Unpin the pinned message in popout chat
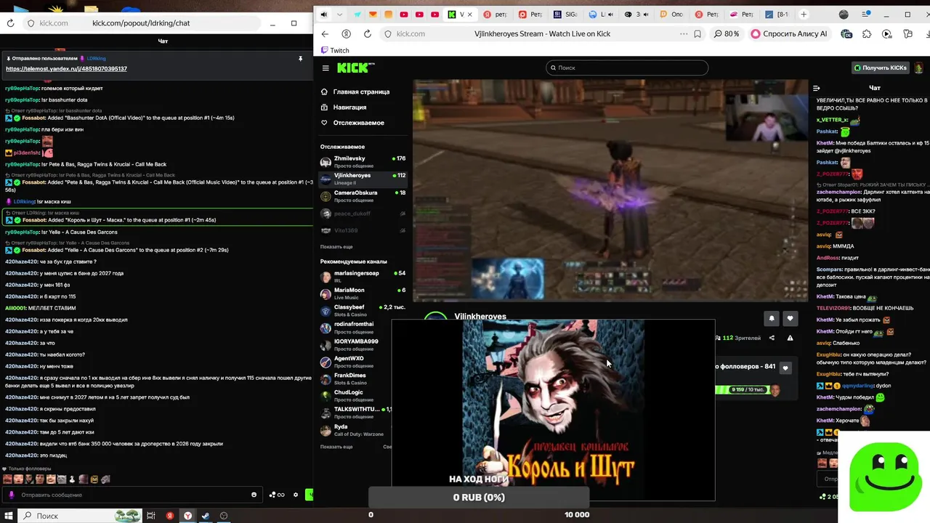Image resolution: width=930 pixels, height=523 pixels. click(300, 58)
